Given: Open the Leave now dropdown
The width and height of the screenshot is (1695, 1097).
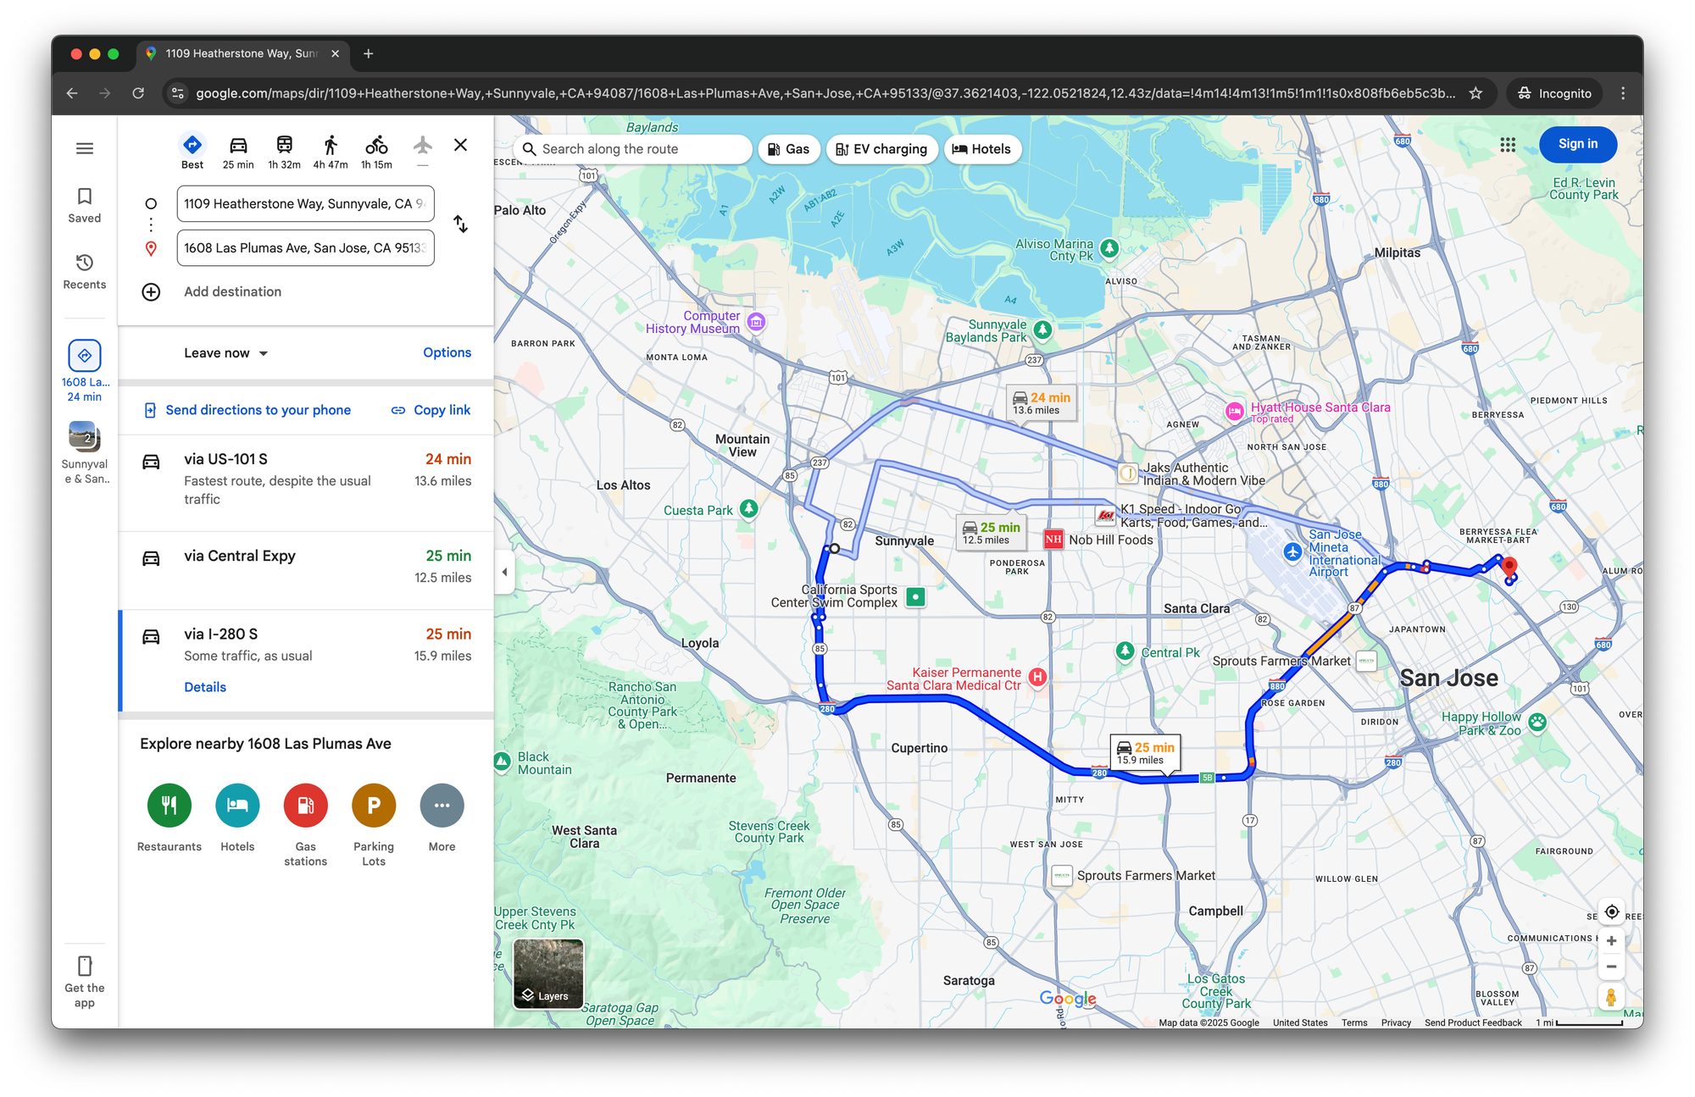Looking at the screenshot, I should click(x=225, y=353).
